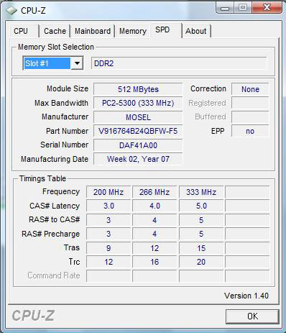Click the empty Registered field
286x333 pixels.
tap(250, 103)
